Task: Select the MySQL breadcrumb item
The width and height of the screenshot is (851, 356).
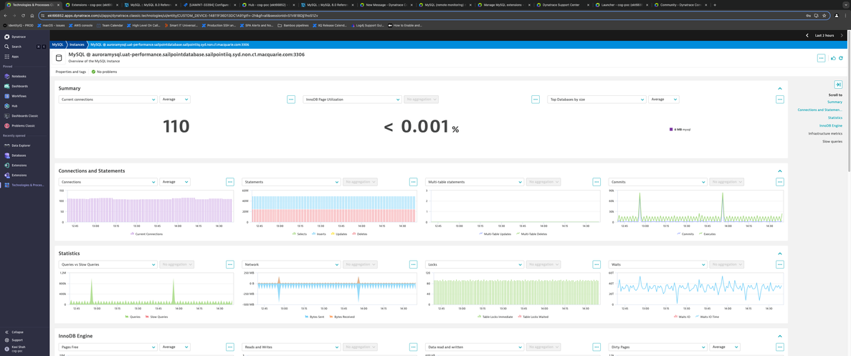Action: click(x=57, y=44)
